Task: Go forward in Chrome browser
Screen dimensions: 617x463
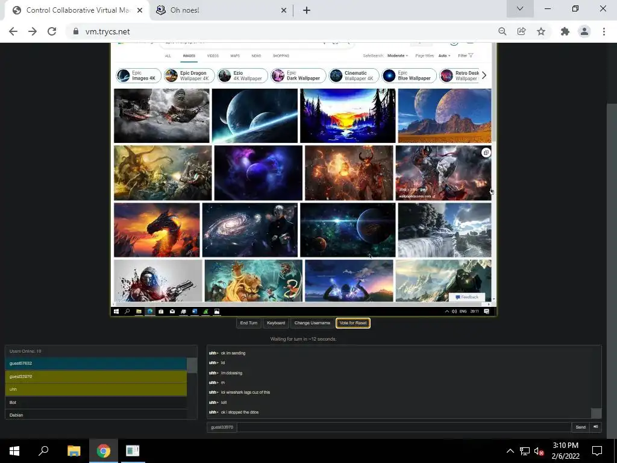Action: point(33,31)
